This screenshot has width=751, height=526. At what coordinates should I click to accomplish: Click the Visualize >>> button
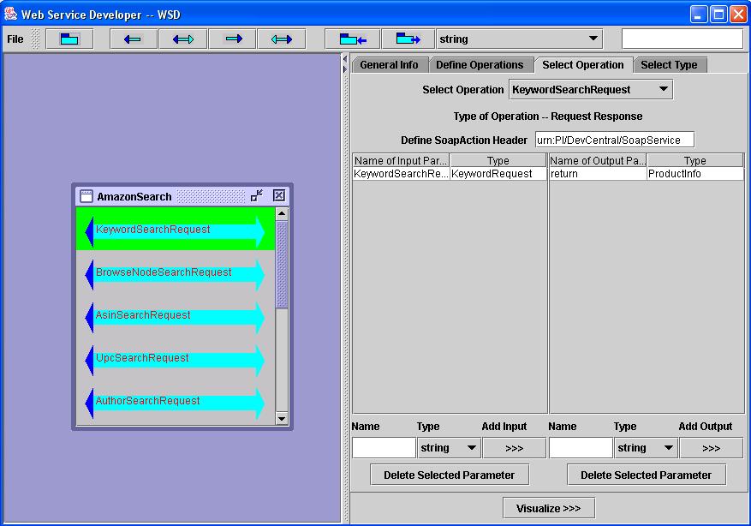coord(548,508)
